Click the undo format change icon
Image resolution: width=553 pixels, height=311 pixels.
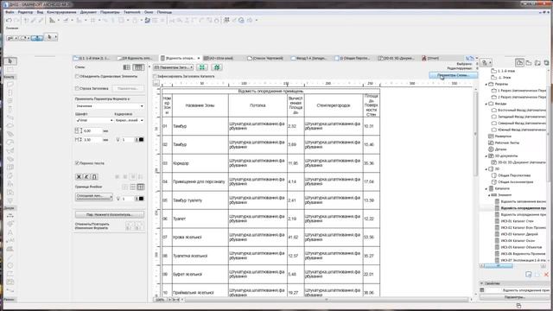129,226
